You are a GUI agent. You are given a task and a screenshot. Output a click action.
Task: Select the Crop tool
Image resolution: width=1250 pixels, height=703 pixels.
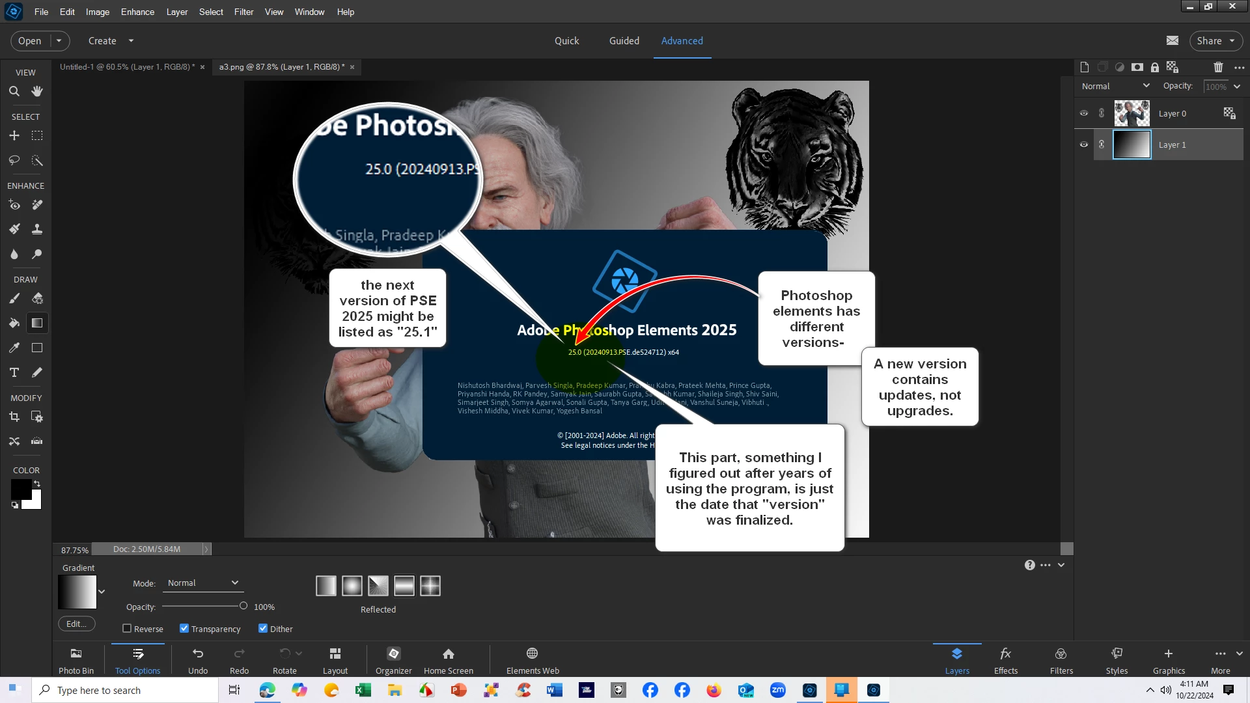(14, 417)
